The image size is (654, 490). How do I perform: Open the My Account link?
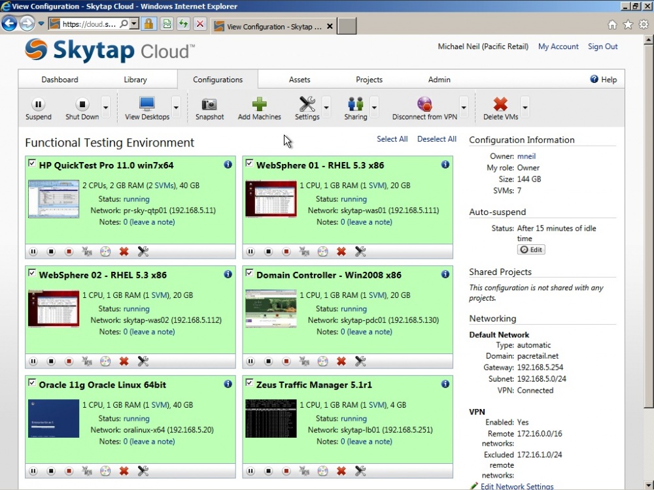558,46
